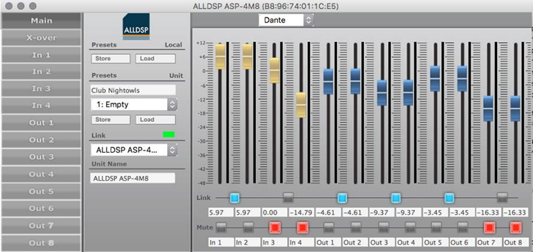The image size is (533, 252).
Task: Switch to the X-over tab
Action: coord(41,38)
